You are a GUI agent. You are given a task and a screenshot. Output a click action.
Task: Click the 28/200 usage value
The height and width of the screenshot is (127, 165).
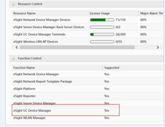121,34
